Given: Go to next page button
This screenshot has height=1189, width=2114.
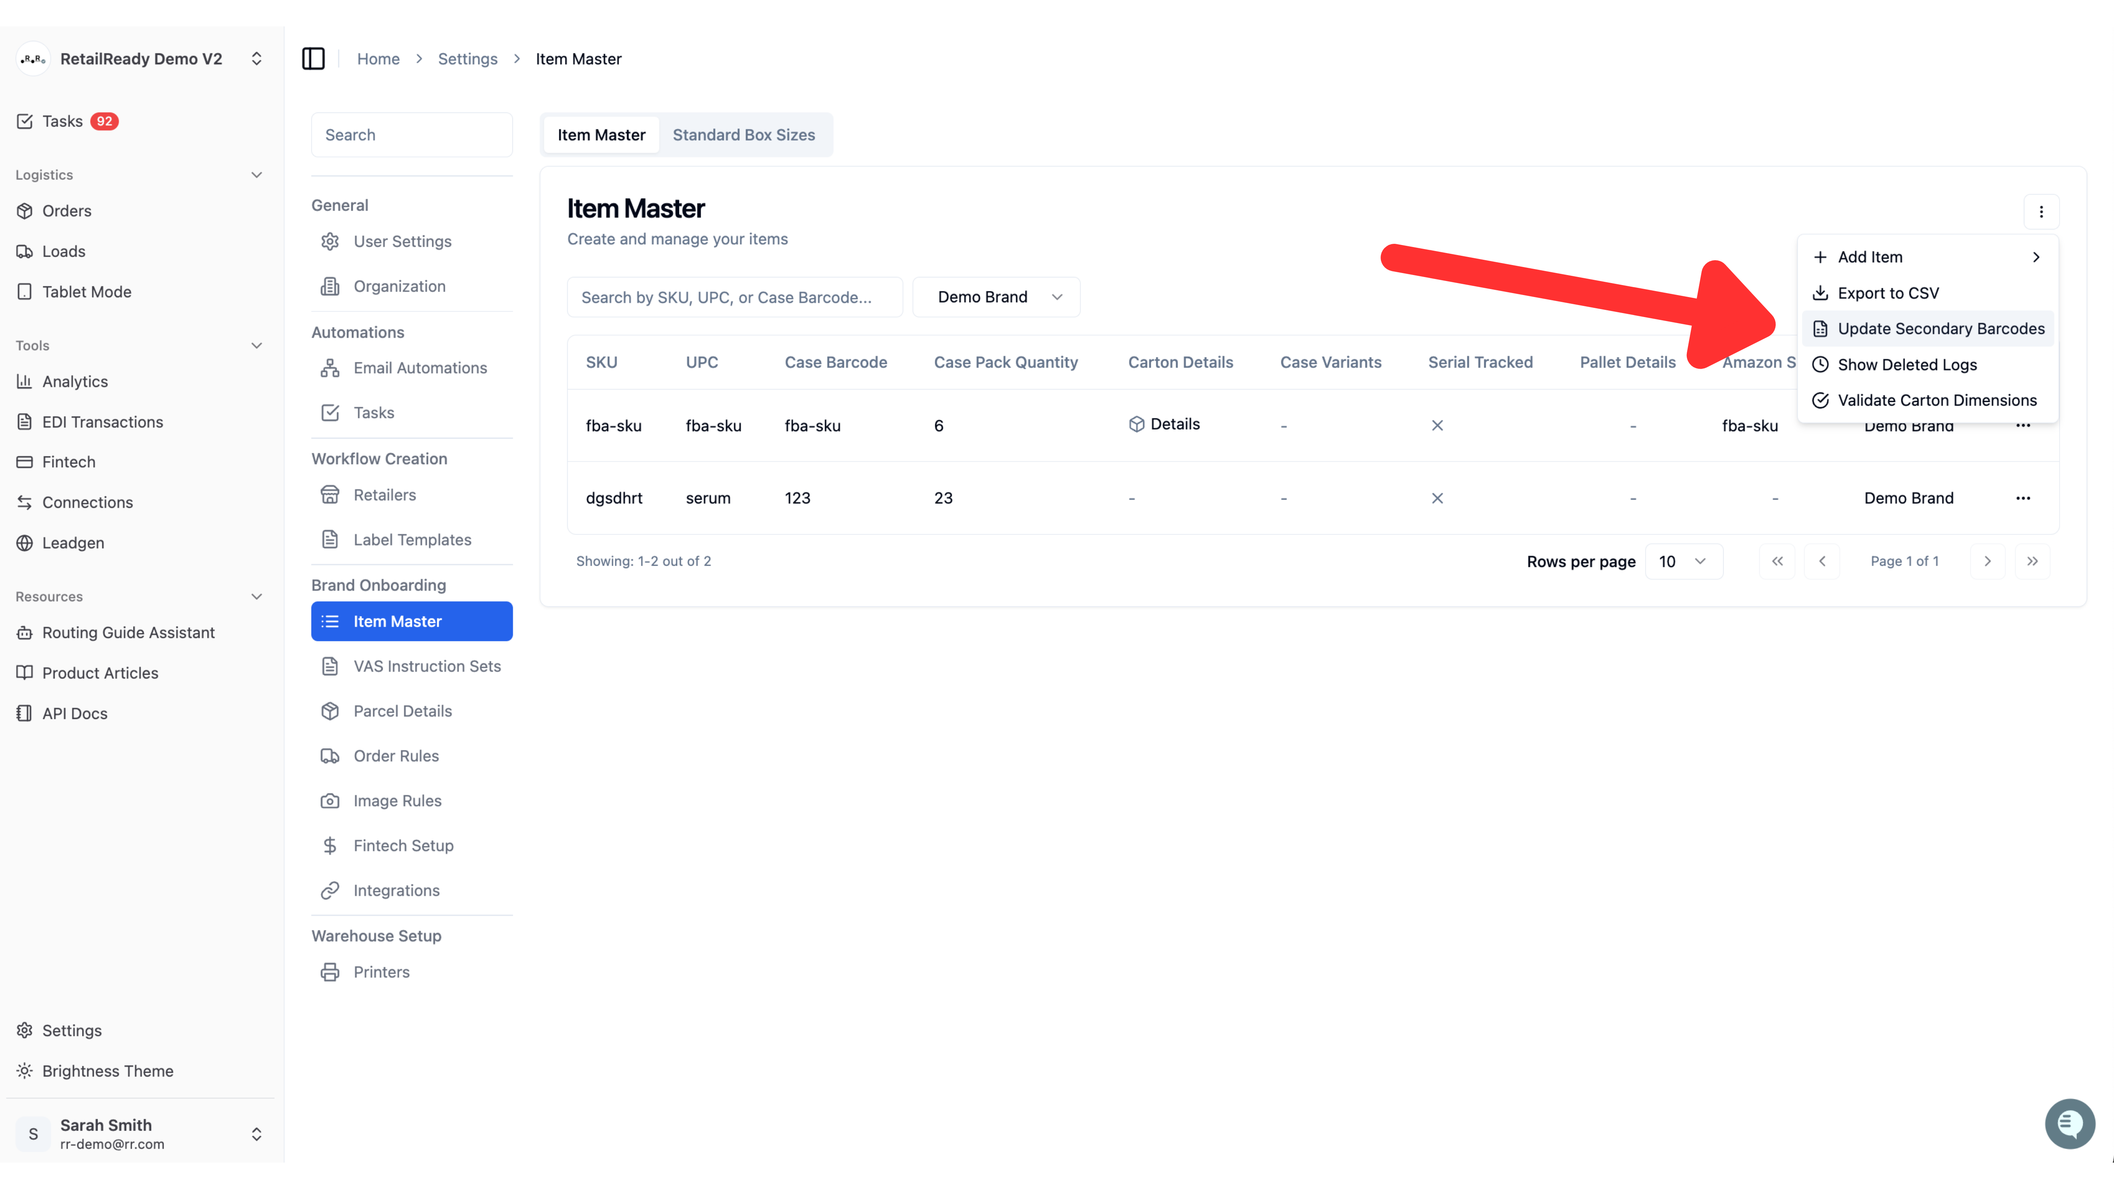Looking at the screenshot, I should [1987, 561].
